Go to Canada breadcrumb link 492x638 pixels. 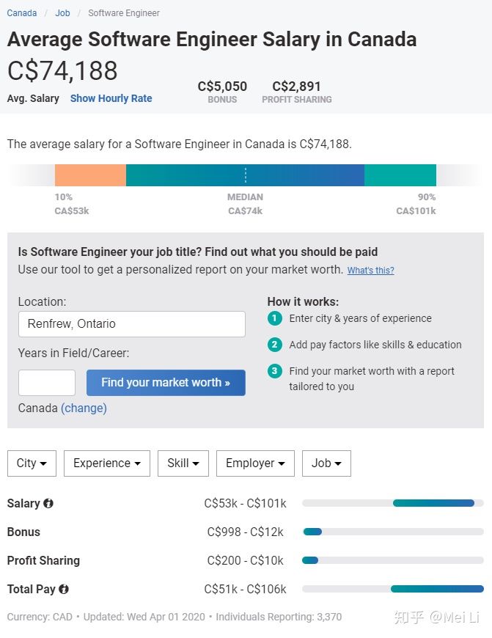pos(22,13)
